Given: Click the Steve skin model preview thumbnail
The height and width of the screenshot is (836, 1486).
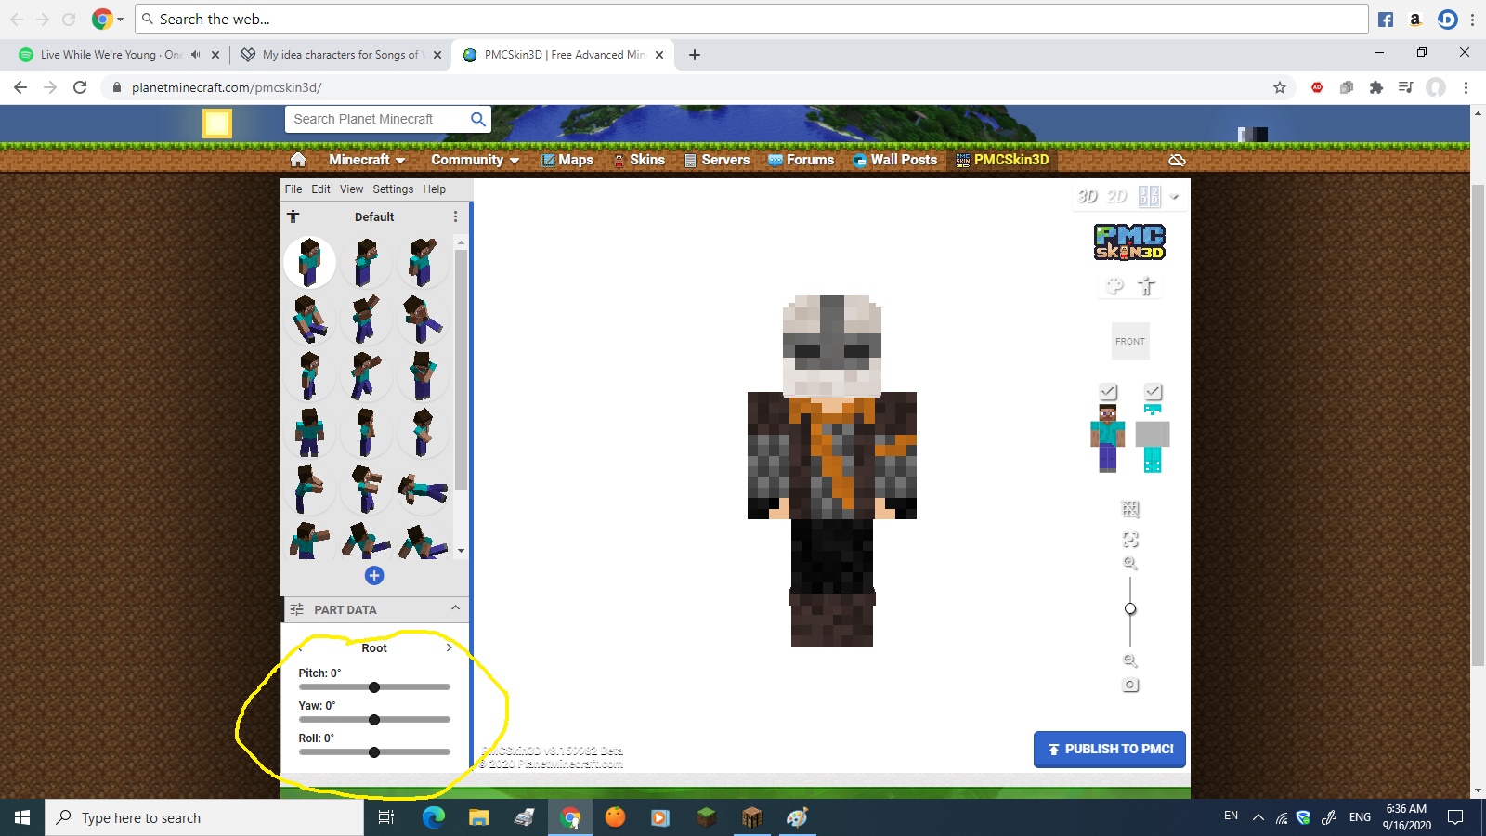Looking at the screenshot, I should (1107, 438).
